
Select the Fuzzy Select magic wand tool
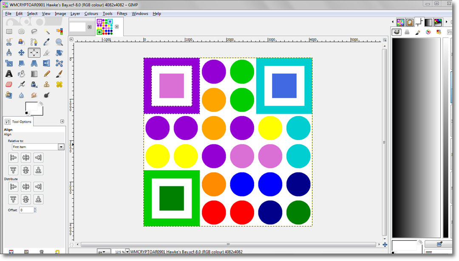pos(47,31)
